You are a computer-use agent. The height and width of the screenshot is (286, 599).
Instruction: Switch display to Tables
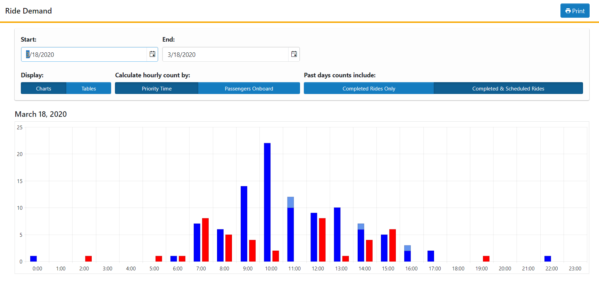tap(89, 88)
